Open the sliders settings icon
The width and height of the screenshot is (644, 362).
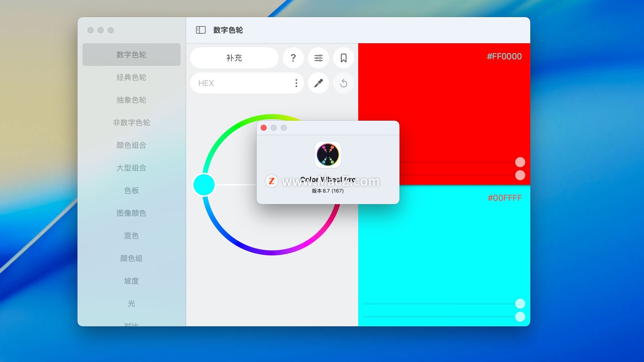[318, 58]
